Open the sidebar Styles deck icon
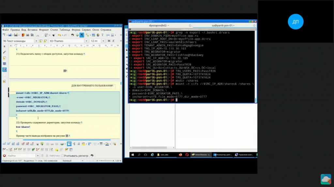The height and width of the screenshot is (187, 334). (5, 58)
